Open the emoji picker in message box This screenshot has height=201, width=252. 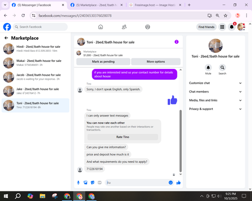point(170,182)
